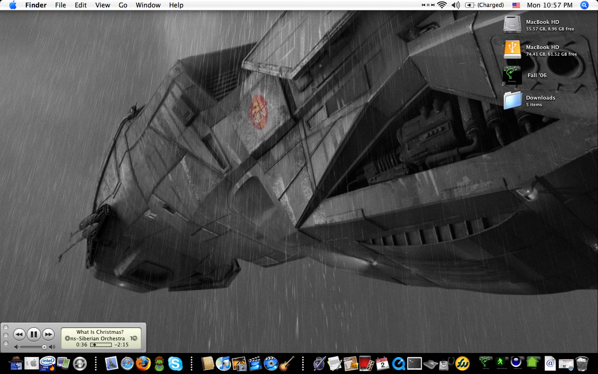Launch QuickTime Player from the Dock
Image resolution: width=598 pixels, height=374 pixels.
coord(399,363)
